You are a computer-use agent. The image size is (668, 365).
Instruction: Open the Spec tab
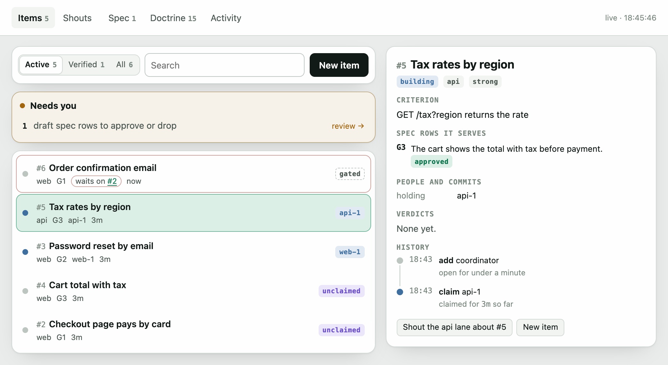(x=122, y=18)
